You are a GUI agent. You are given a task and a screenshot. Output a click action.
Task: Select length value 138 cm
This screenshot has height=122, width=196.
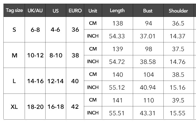tap(117, 23)
